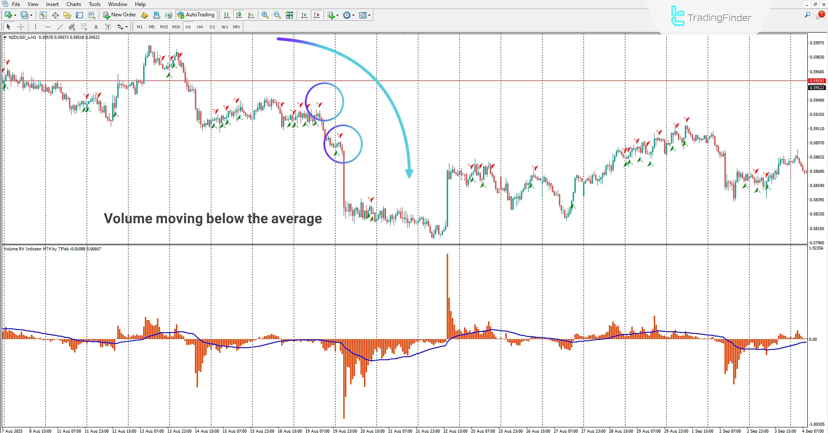828x433 pixels.
Task: Select the M15 timeframe button
Action: (164, 27)
